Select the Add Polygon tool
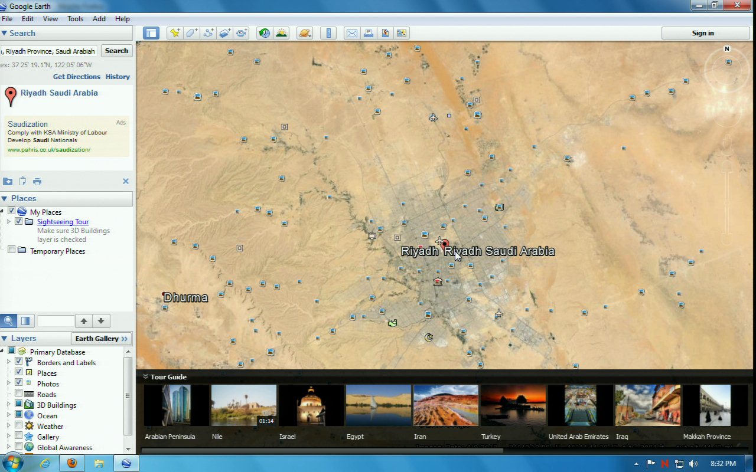This screenshot has width=756, height=472. tap(191, 33)
